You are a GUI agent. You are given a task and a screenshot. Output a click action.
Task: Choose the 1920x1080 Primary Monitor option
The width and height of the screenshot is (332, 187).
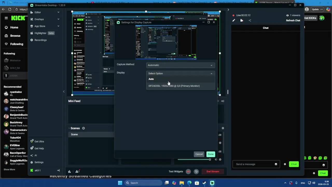pyautogui.click(x=181, y=86)
